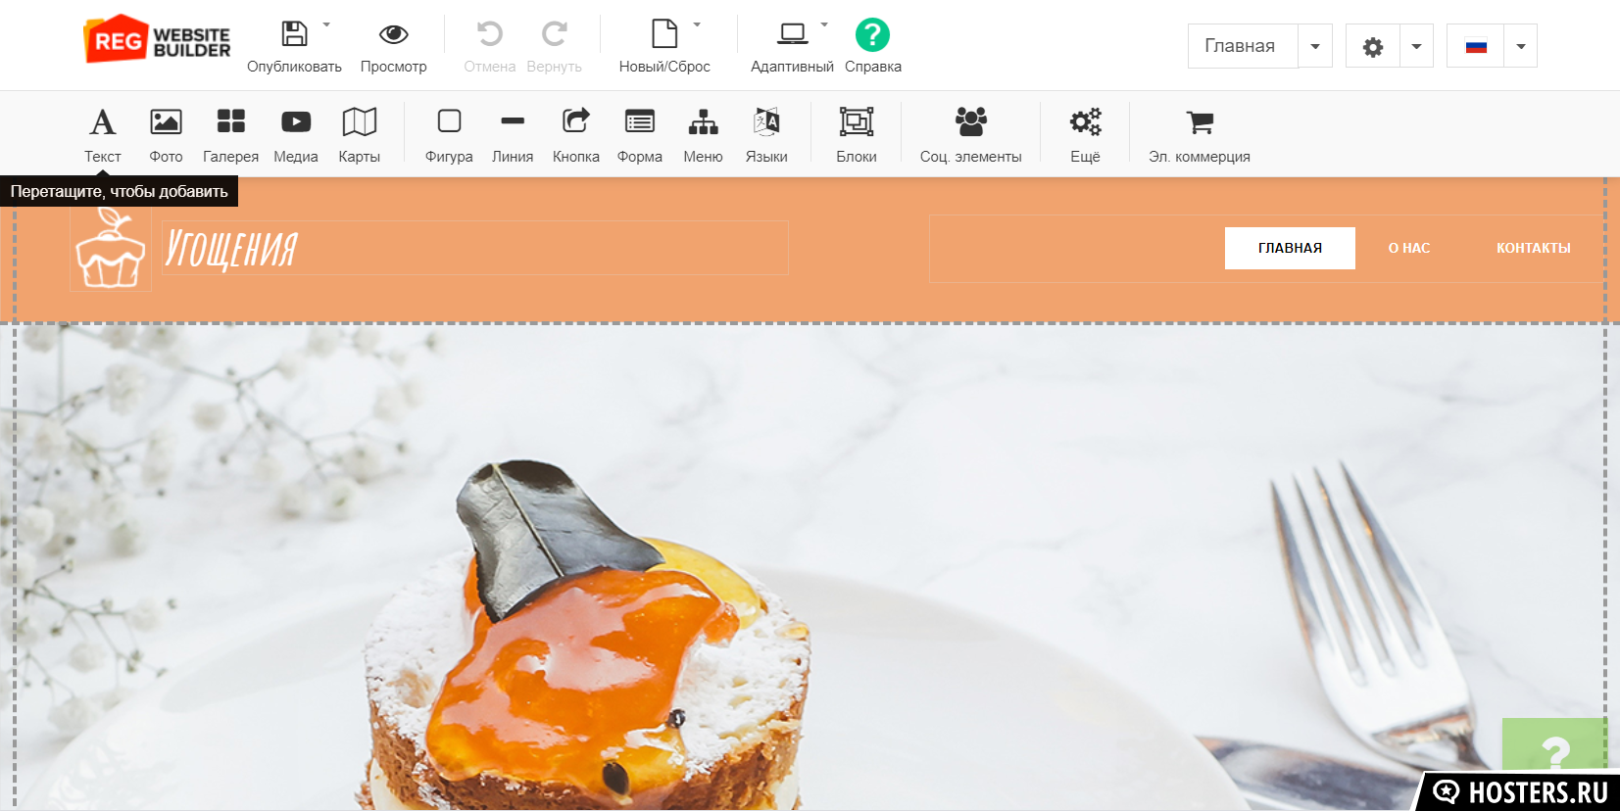Select the Adaptive (Адаптивный) laptop icon

point(792,34)
